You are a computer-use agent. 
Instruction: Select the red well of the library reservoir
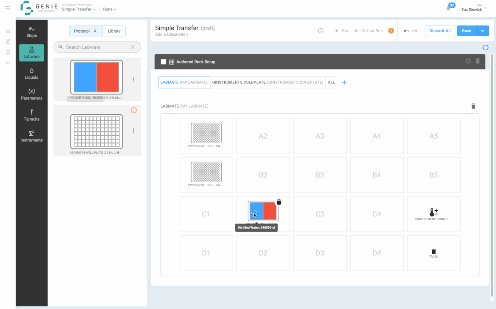pos(108,77)
